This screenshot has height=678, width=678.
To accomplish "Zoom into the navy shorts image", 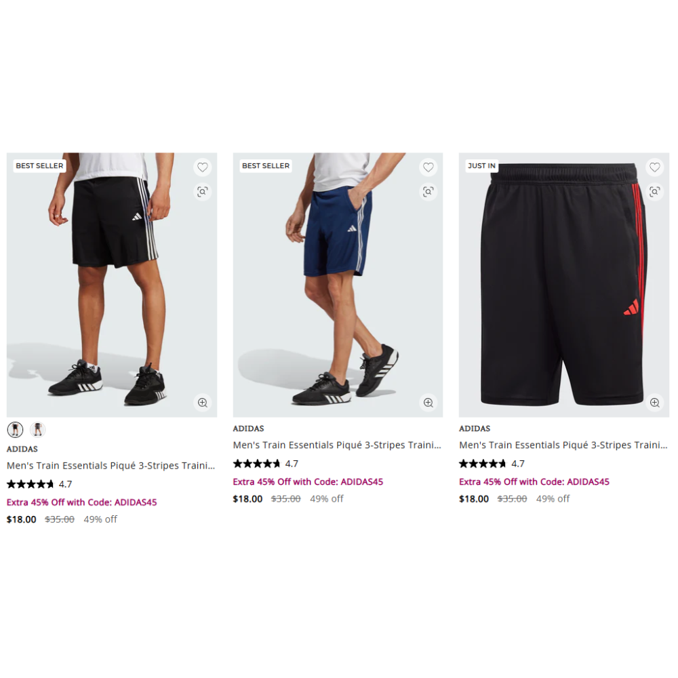I will click(x=428, y=403).
